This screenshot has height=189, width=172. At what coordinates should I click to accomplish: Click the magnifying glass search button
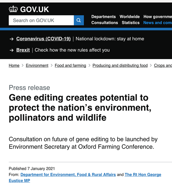point(79,20)
